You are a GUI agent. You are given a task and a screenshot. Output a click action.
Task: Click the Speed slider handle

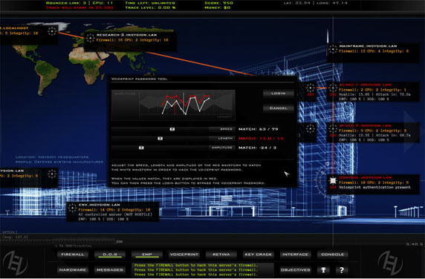(x=172, y=129)
